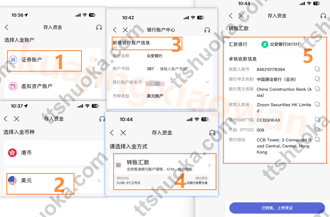The image size is (330, 217).
Task: Choose 美元 US dollar currency
Action: pos(54,181)
